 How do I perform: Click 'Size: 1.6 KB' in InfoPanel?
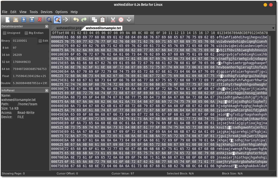click(x=10, y=108)
